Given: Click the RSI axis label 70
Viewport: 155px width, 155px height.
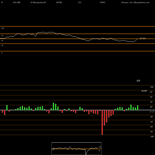Looking at the screenshot, I should tap(2, 36).
